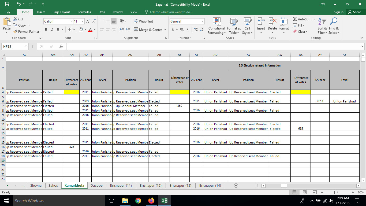366x206 pixels.
Task: Switch to the Dacope sheet tab
Action: pyautogui.click(x=96, y=186)
